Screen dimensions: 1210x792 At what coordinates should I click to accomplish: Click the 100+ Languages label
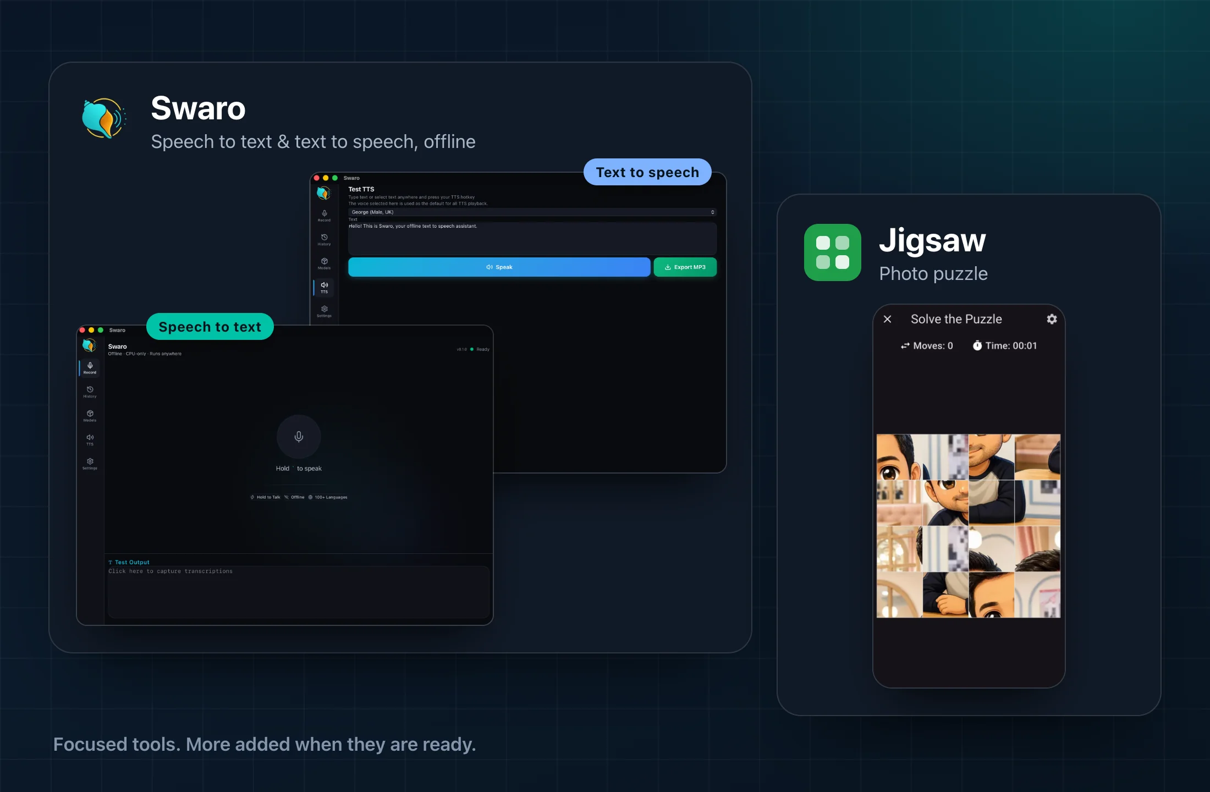click(x=328, y=497)
